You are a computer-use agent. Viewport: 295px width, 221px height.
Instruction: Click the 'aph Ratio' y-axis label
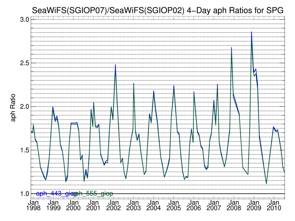point(13,108)
